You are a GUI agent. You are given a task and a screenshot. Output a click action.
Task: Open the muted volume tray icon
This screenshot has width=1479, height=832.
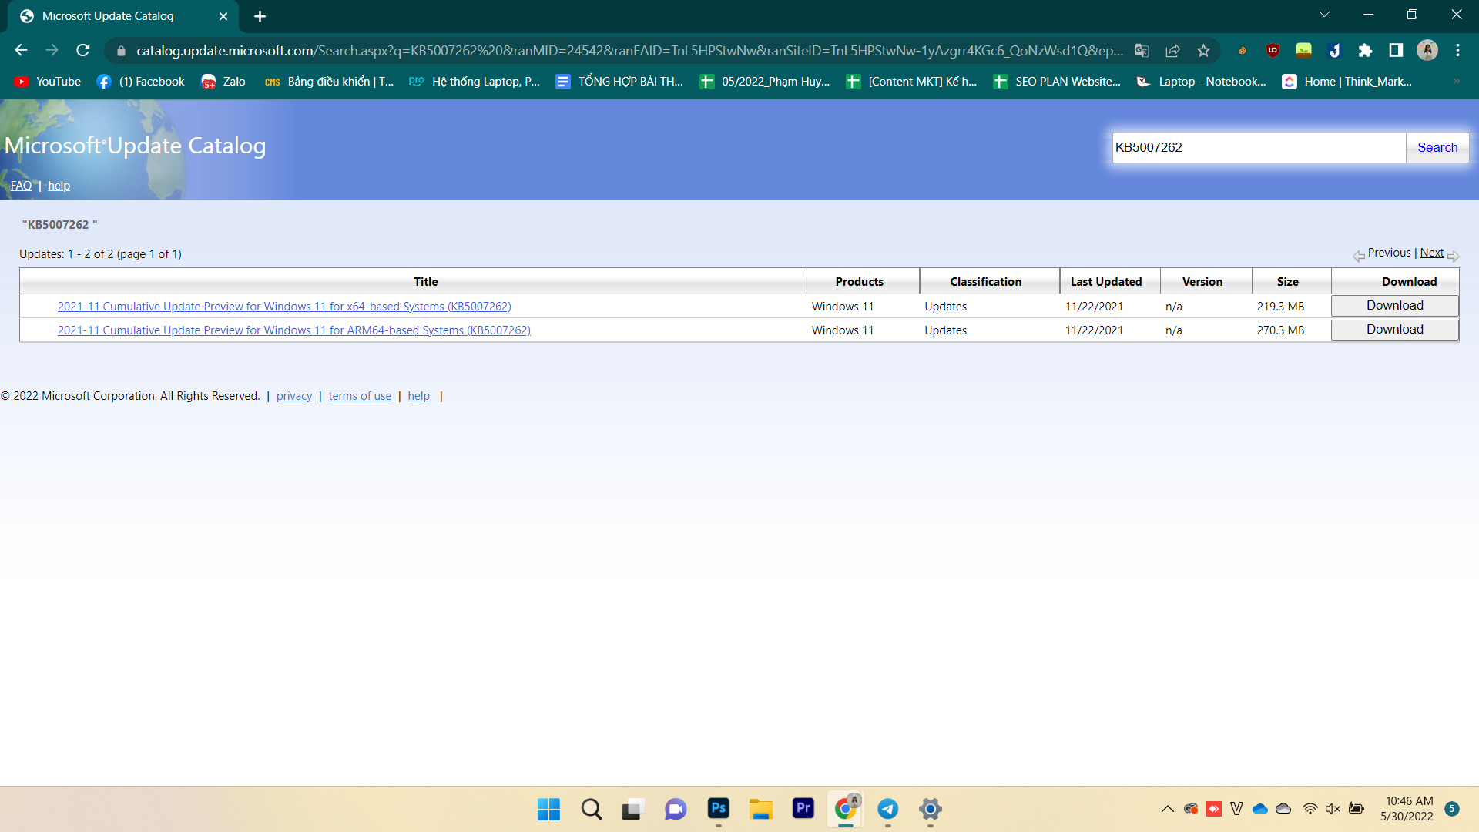[1333, 809]
